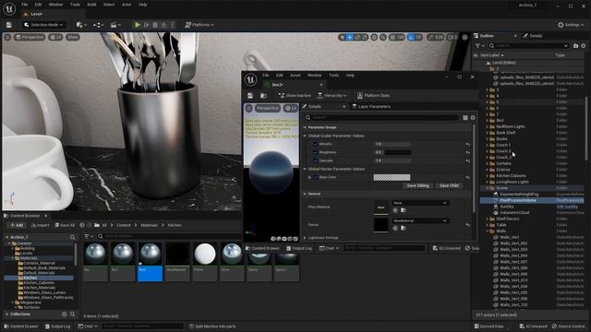Open the main editor Window menu
591x332 pixels.
click(x=55, y=5)
